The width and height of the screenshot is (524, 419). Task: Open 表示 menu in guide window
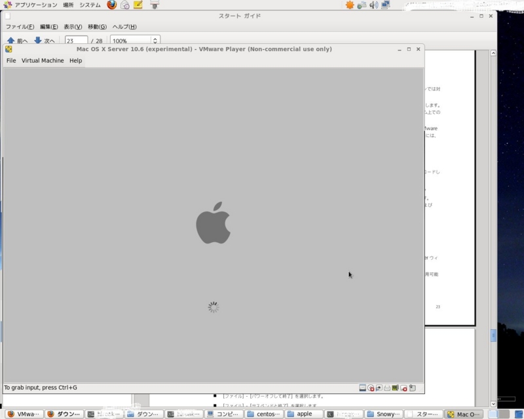click(x=73, y=27)
